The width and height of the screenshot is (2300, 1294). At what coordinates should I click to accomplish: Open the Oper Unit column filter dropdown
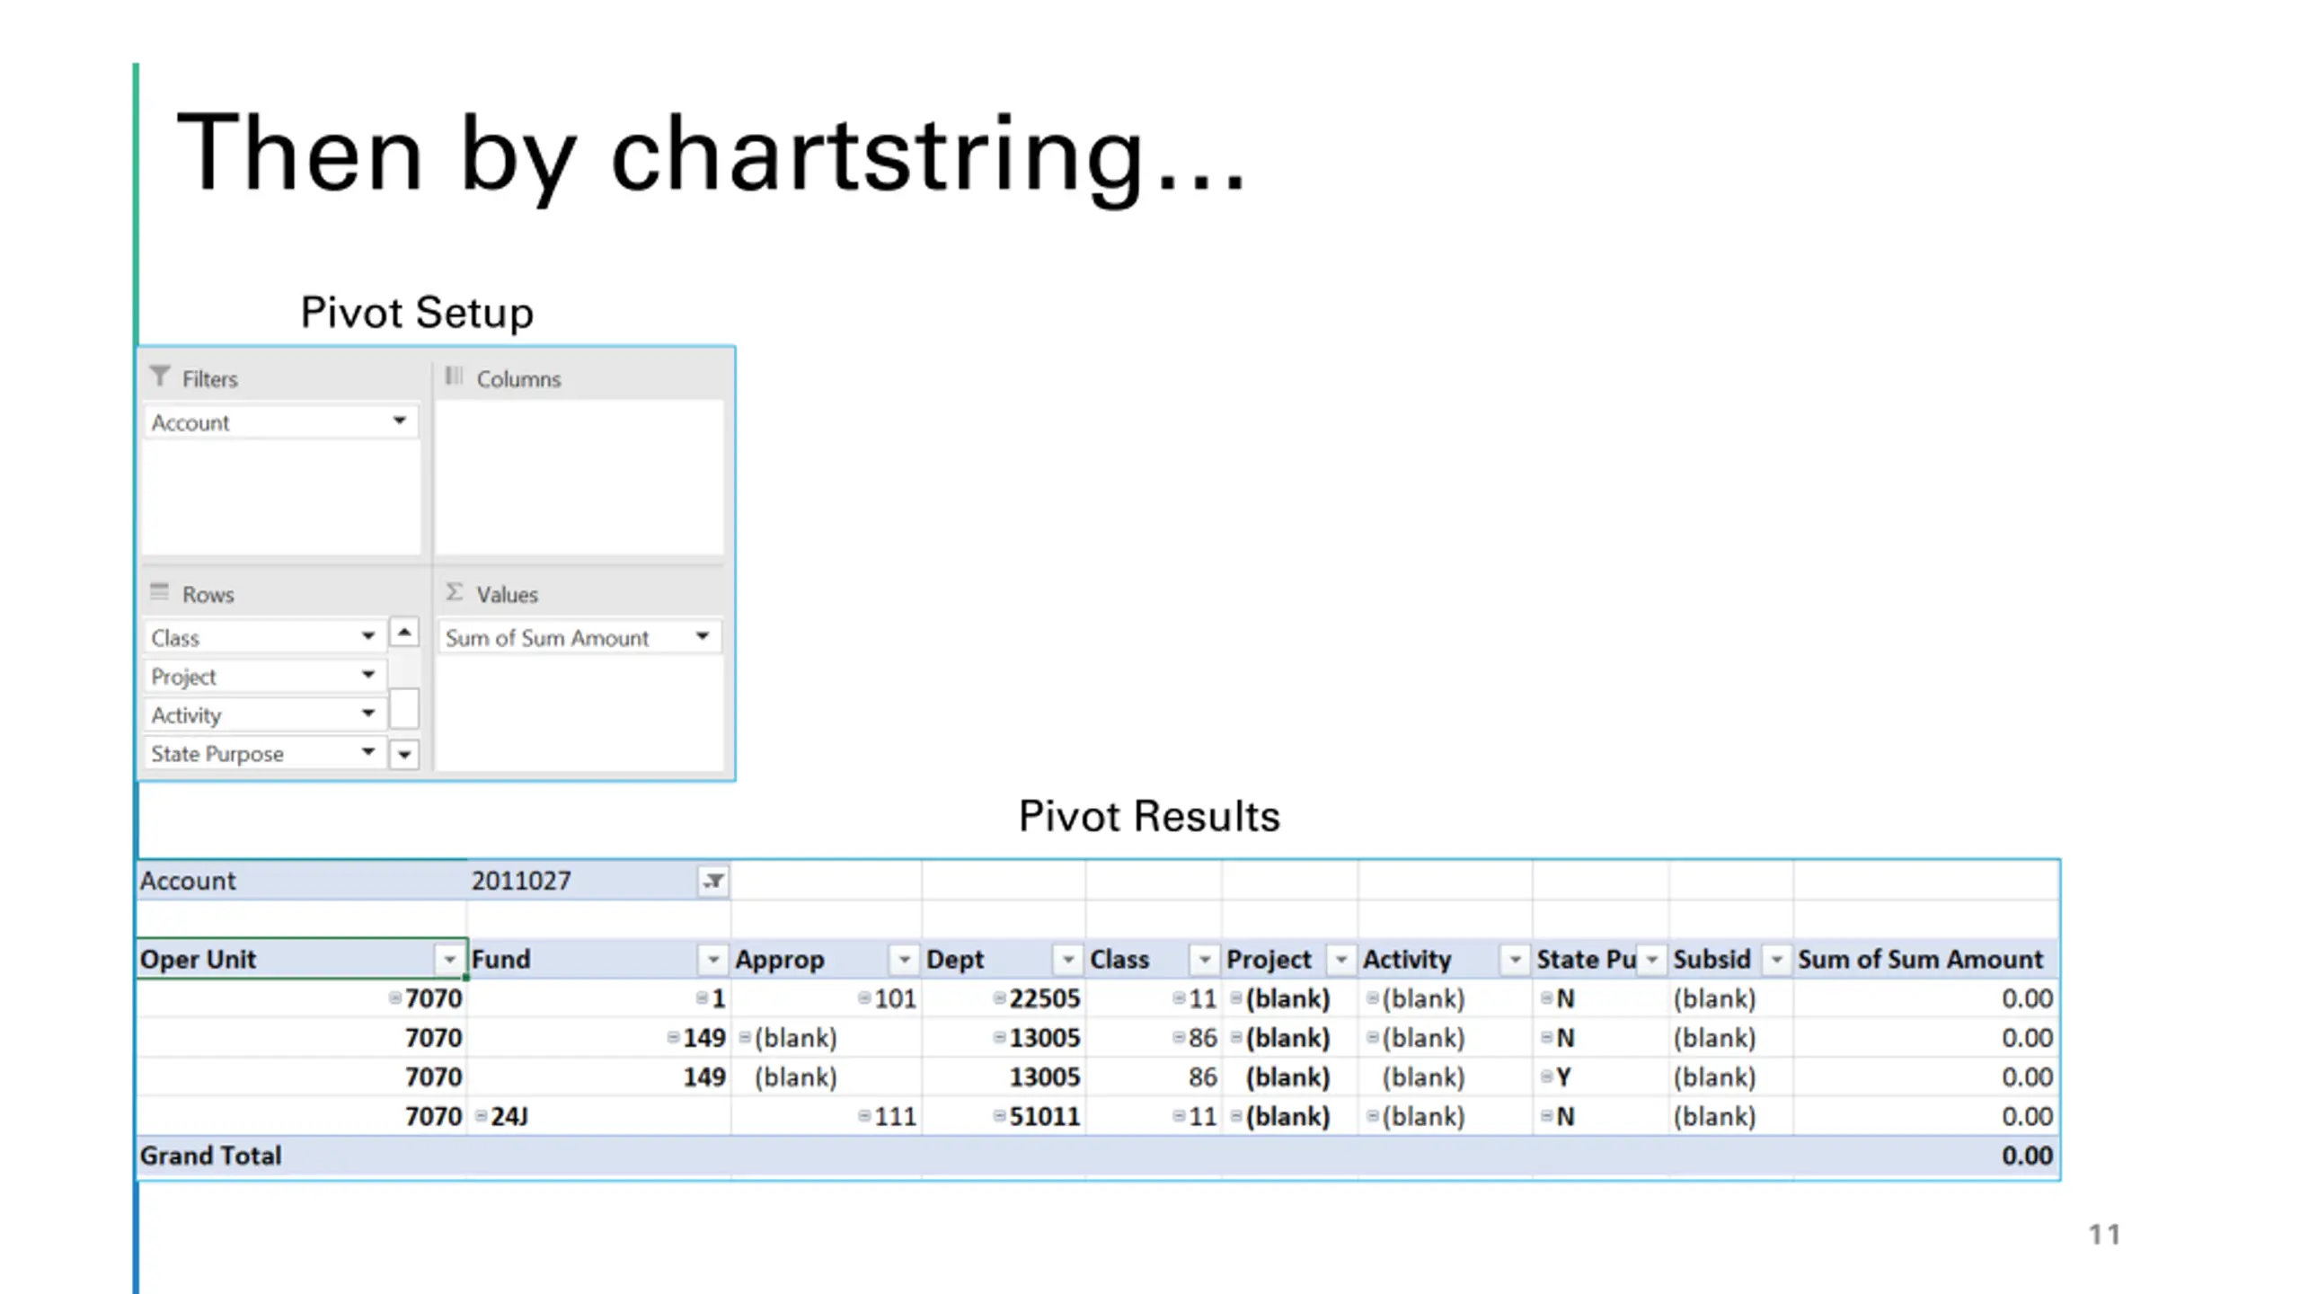pos(449,960)
